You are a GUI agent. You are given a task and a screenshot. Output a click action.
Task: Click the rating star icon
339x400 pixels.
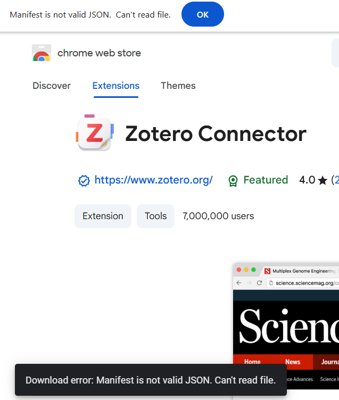(x=323, y=180)
